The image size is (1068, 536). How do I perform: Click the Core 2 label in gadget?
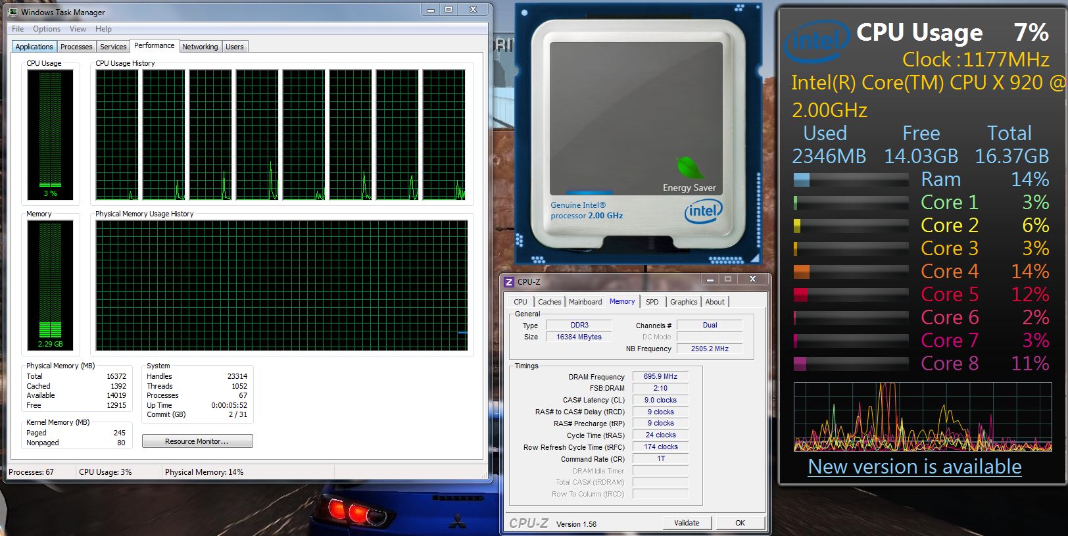click(950, 225)
